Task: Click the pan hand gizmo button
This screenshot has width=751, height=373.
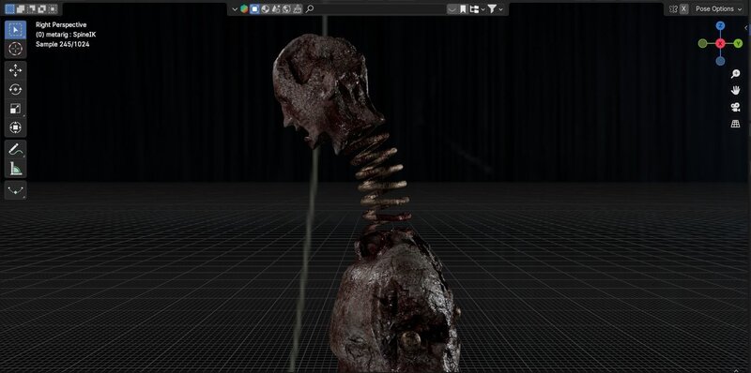Action: (x=735, y=90)
